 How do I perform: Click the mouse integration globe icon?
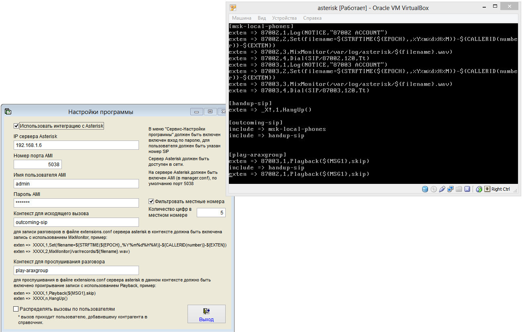click(479, 189)
